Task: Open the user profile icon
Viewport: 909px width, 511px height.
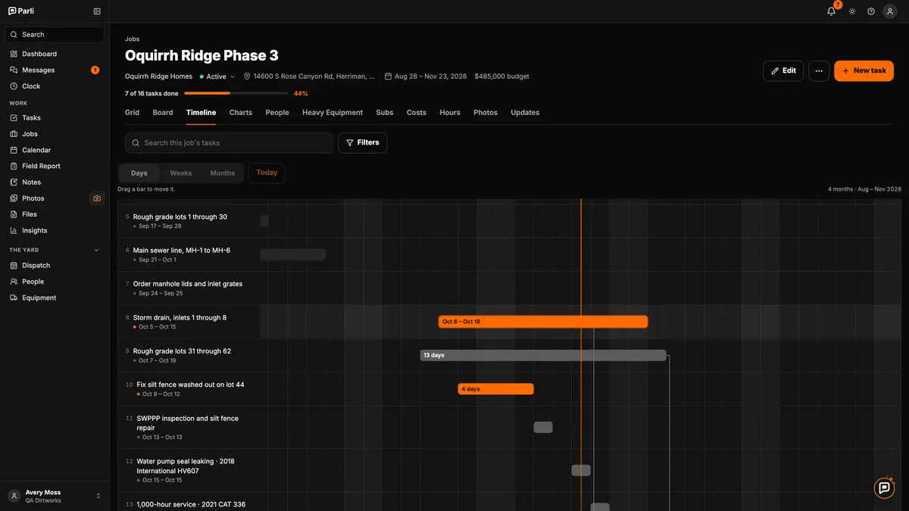Action: [x=890, y=11]
